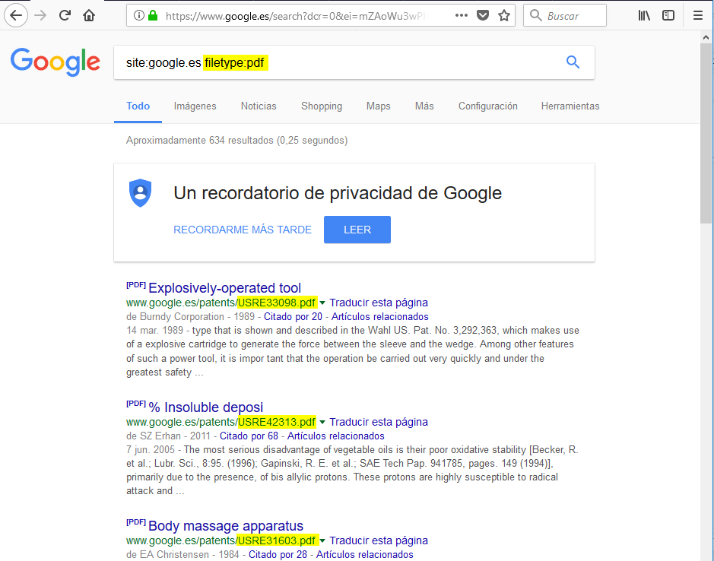Click the Google logo

pos(55,62)
